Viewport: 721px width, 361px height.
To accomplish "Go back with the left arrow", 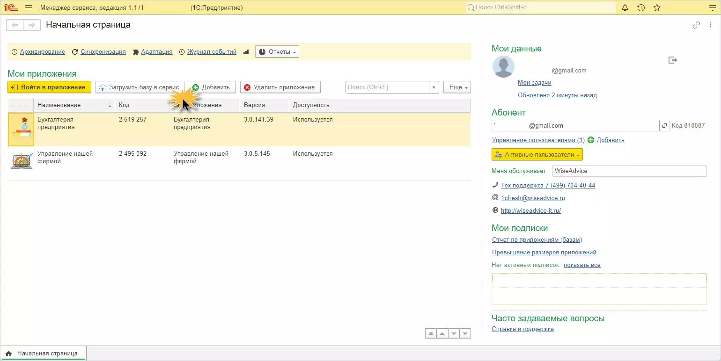I will point(15,25).
